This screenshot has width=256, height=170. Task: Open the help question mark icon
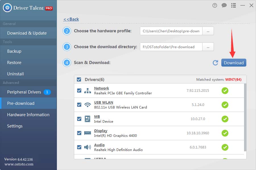215,6
